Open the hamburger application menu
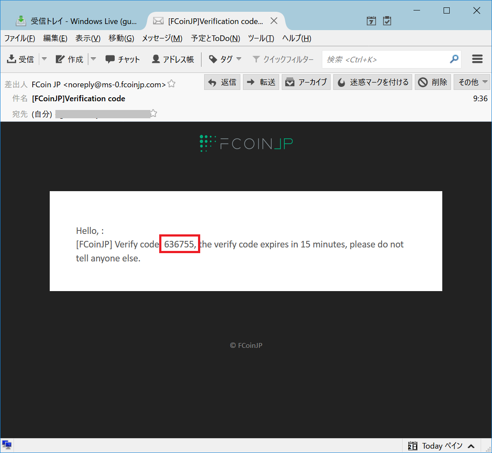This screenshot has height=453, width=492. 477,59
